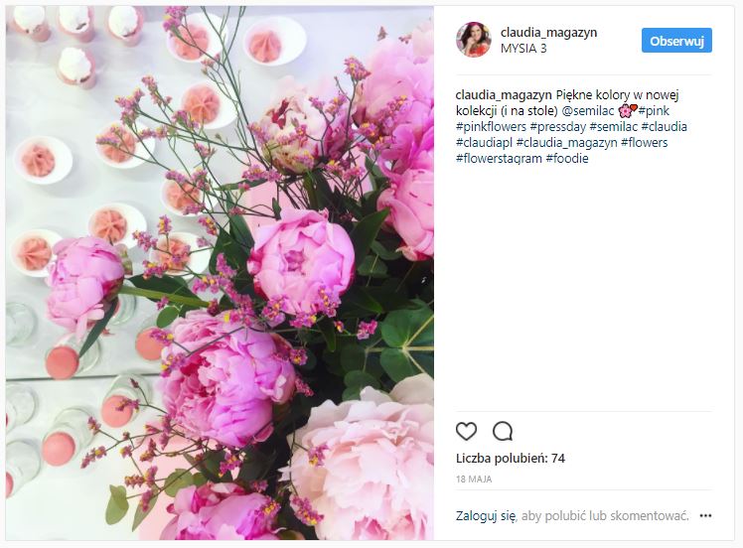Open the #pink hashtag
This screenshot has width=743, height=548.
click(654, 111)
